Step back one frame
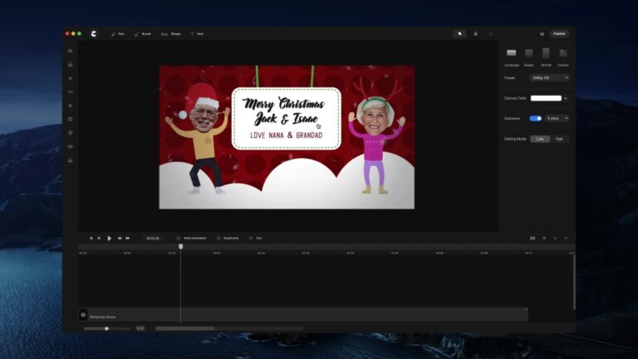 click(99, 239)
